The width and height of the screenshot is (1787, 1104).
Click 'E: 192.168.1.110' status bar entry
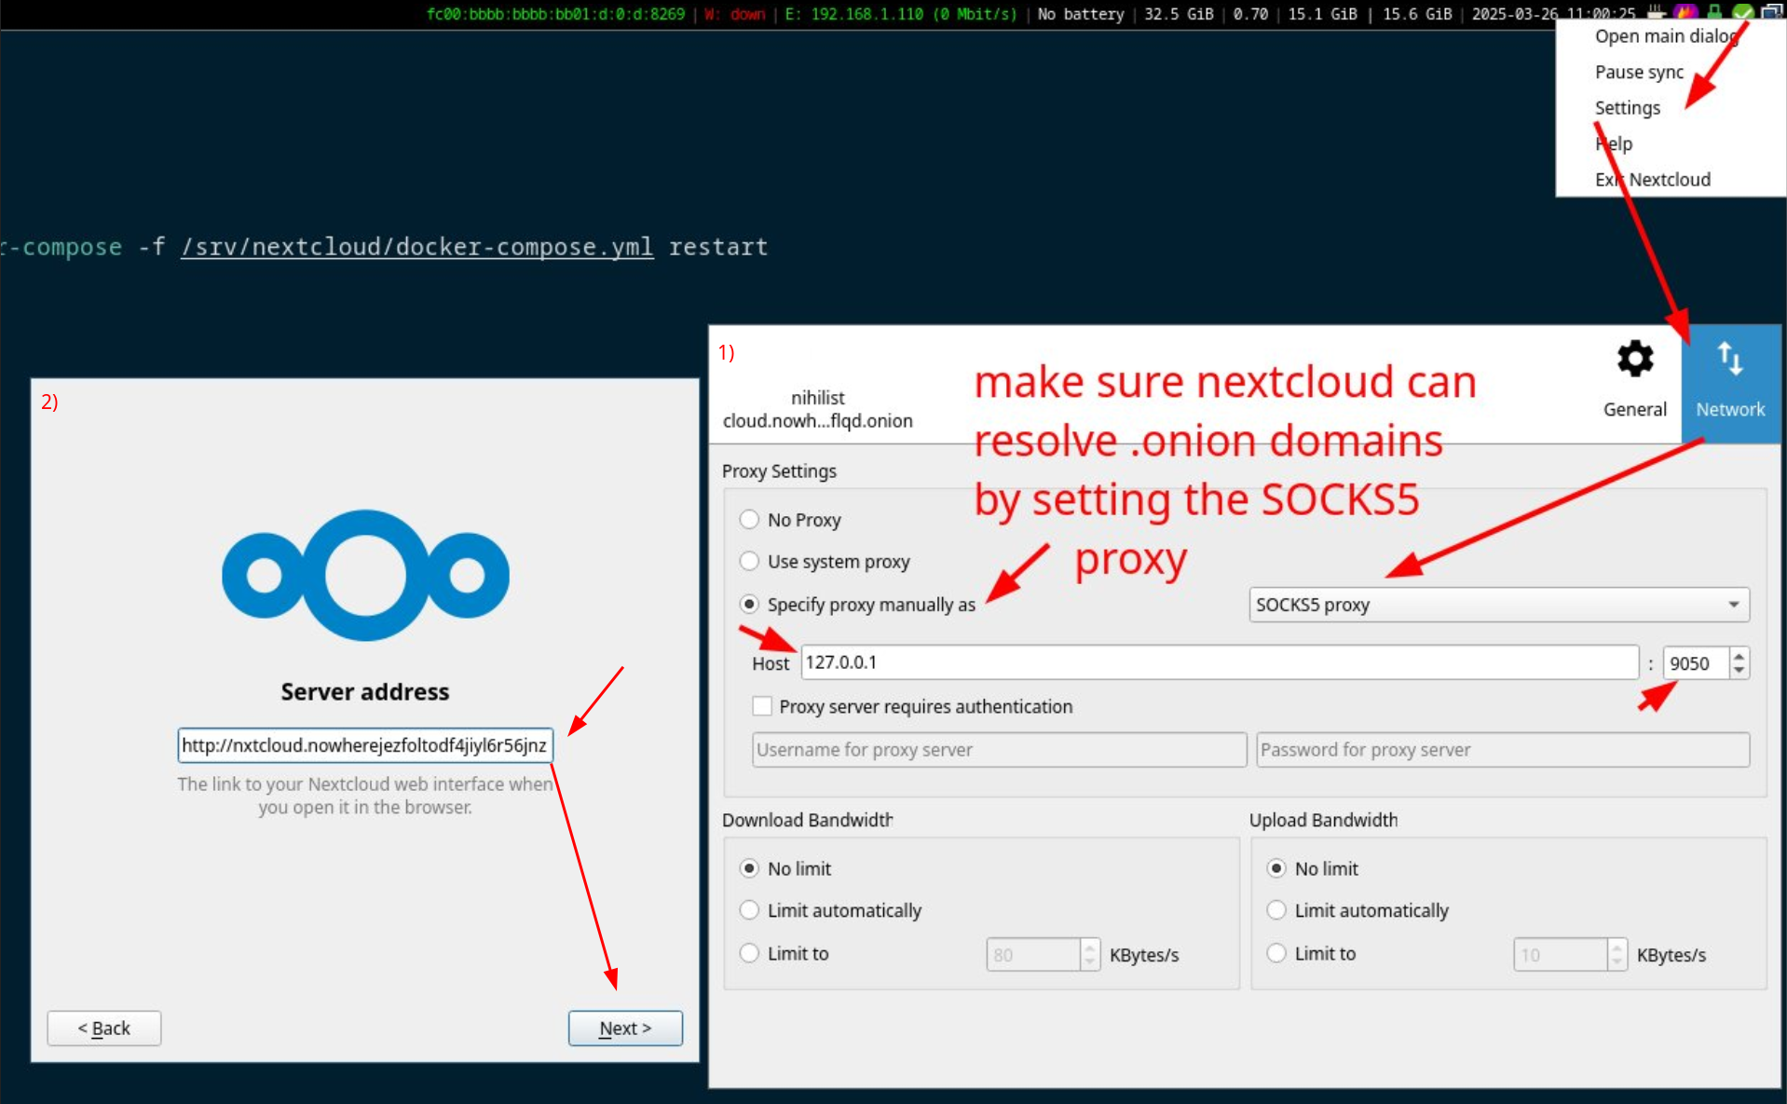point(900,14)
